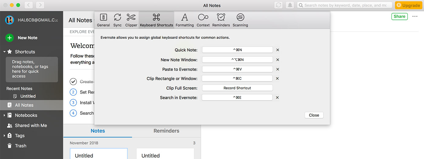Clear the Paste to Evernote shortcut
This screenshot has width=424, height=159.
pos(278,69)
